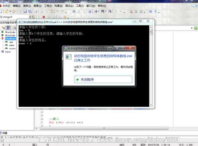Open the function list dropdown at editor top right
This screenshot has height=146, width=198.
click(x=192, y=28)
